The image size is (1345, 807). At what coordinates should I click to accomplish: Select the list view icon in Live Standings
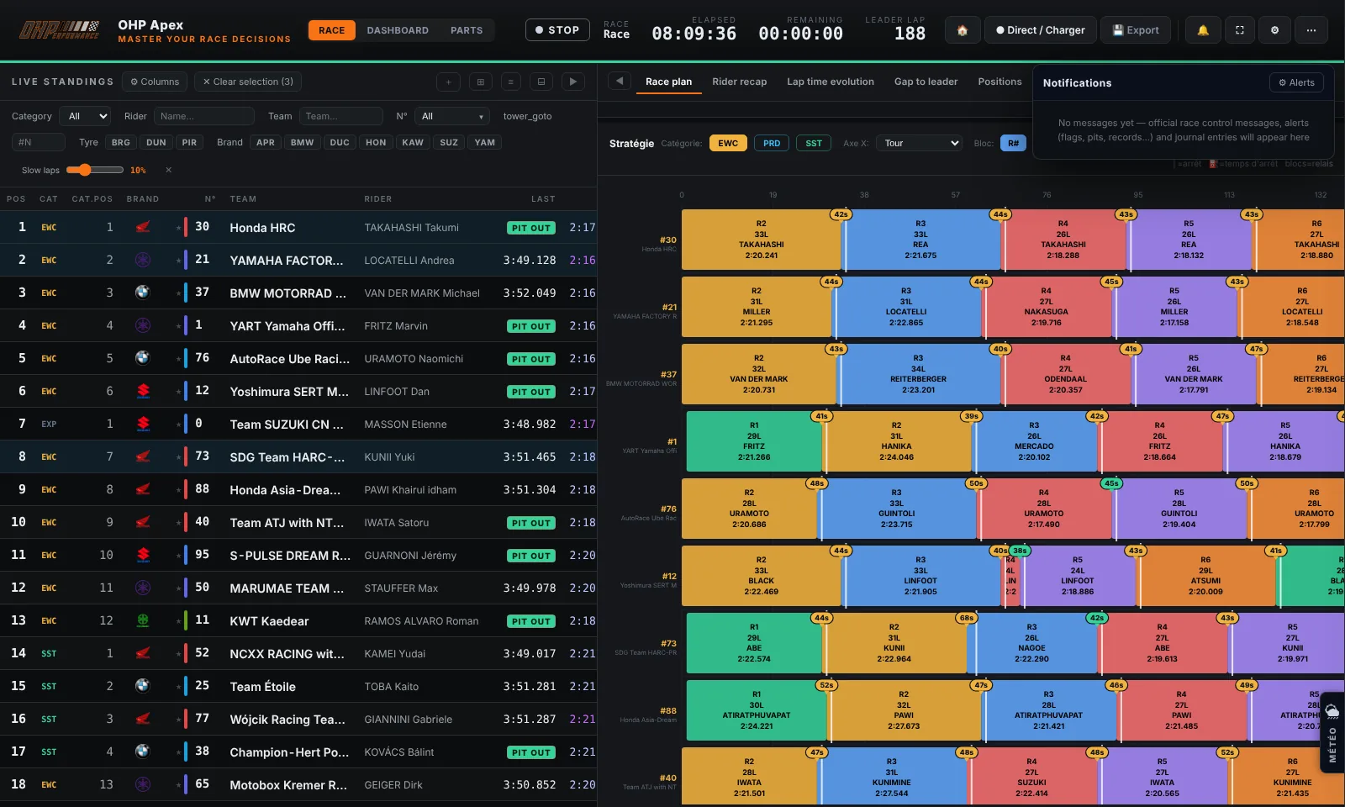510,82
